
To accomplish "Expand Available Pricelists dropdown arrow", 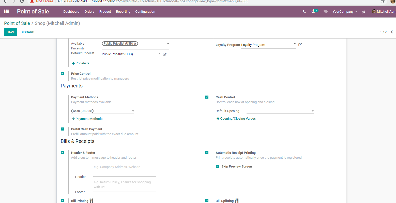I will coord(168,44).
